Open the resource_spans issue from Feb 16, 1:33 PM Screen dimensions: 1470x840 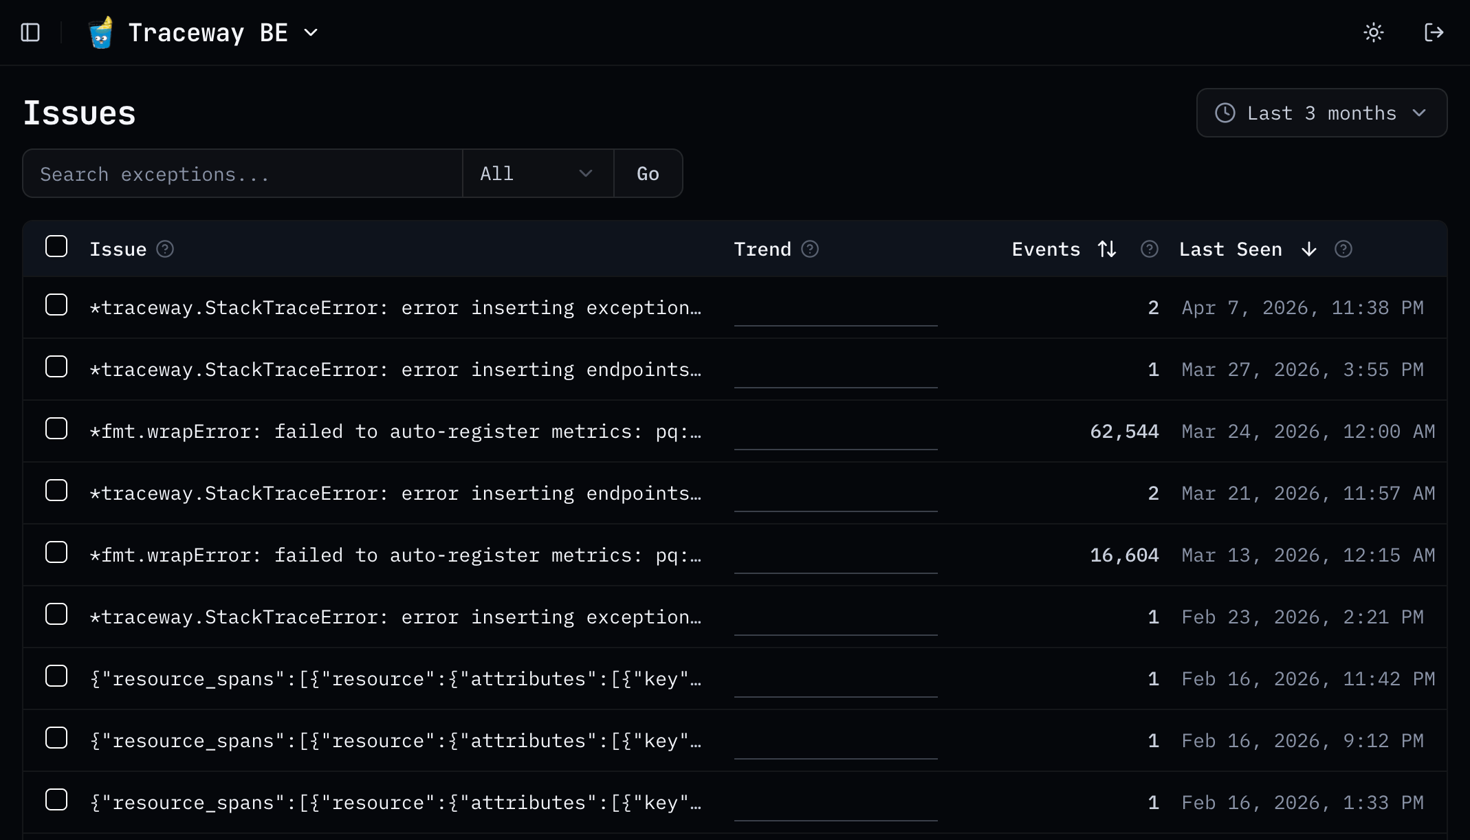pos(395,803)
